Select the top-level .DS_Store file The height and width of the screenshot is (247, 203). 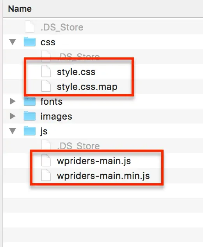tap(62, 27)
